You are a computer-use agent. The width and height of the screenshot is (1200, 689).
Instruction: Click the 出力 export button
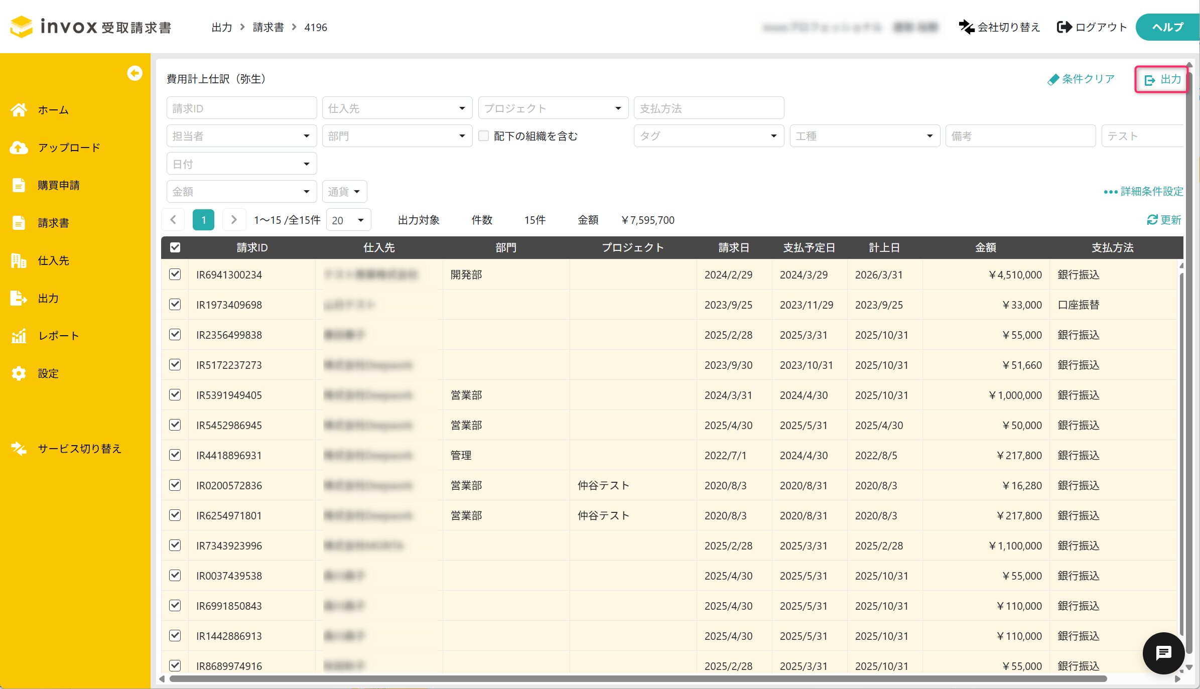coord(1162,79)
